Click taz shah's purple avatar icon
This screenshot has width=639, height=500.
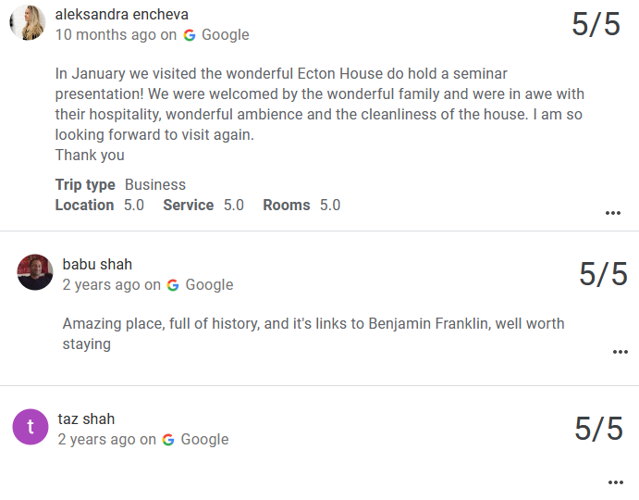[31, 427]
